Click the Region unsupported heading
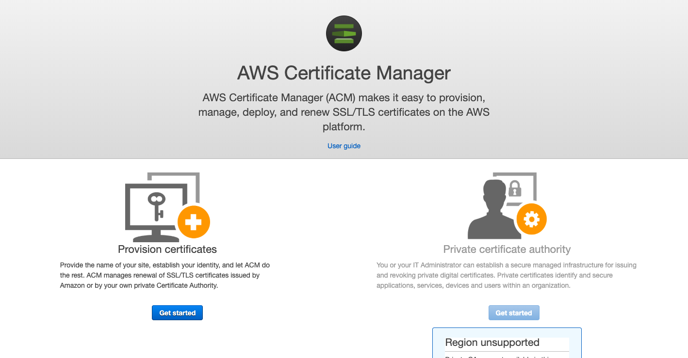This screenshot has height=358, width=688. click(492, 342)
